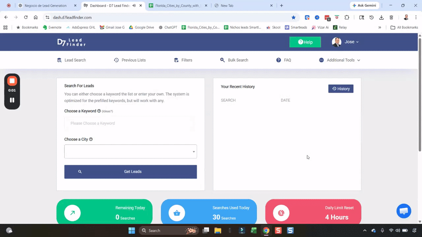422x237 pixels.
Task: Open the browser extensions puzzle icon
Action: pyautogui.click(x=347, y=17)
